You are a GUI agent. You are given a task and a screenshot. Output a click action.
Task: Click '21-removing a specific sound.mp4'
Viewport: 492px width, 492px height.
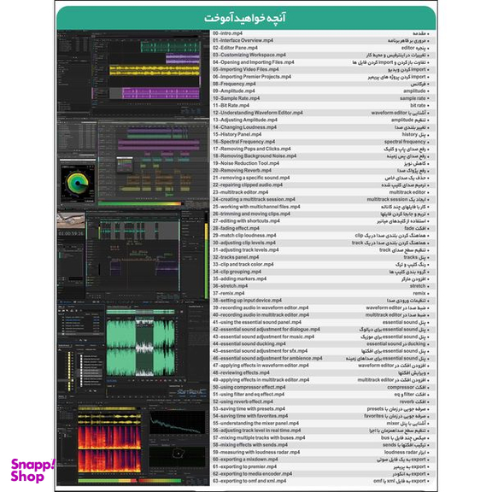251,178
